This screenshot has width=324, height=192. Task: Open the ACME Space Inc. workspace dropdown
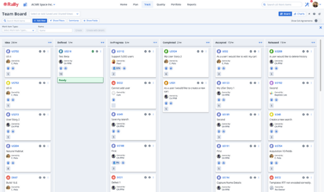[43, 4]
